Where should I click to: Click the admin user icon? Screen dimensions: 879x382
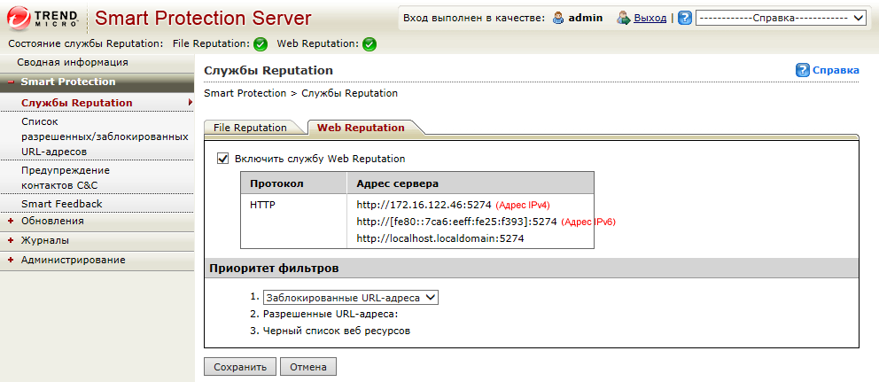[x=558, y=18]
